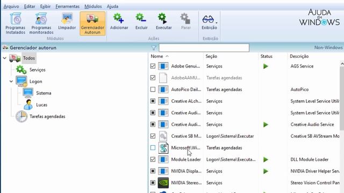The height and width of the screenshot is (193, 344).
Task: Collapse the Logon tree node
Action: (11, 81)
